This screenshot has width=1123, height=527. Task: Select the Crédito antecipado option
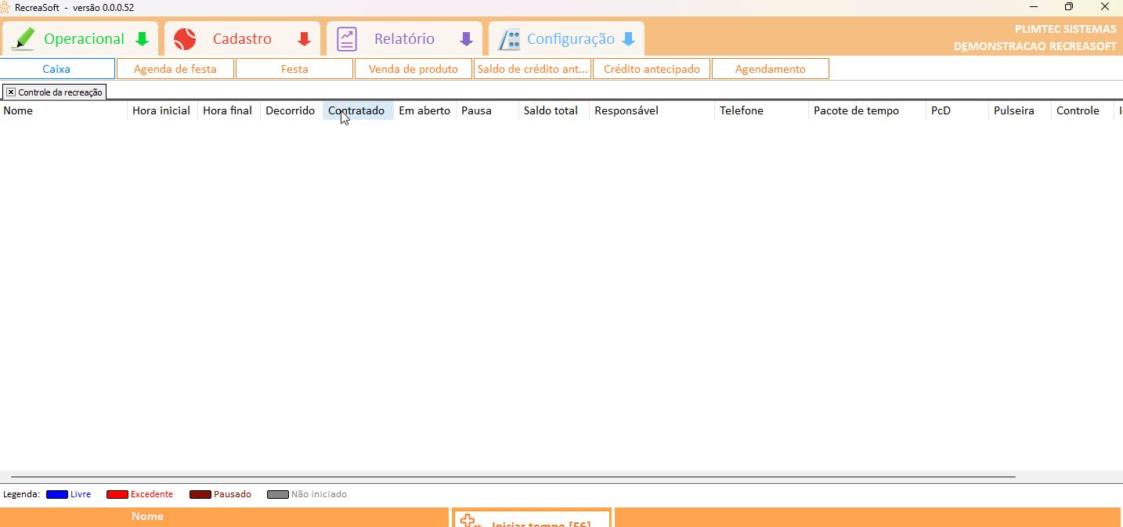point(652,69)
